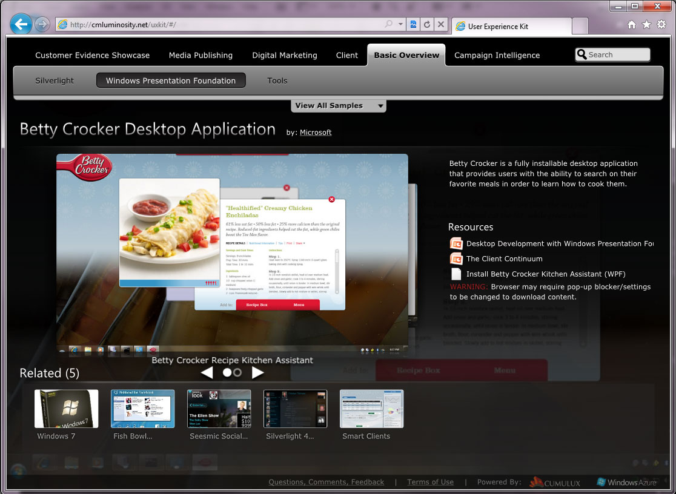Open Campaign Intelligence tab
Image resolution: width=676 pixels, height=494 pixels.
[497, 55]
